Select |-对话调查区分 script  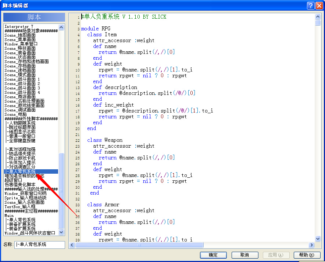pyautogui.click(x=21, y=167)
